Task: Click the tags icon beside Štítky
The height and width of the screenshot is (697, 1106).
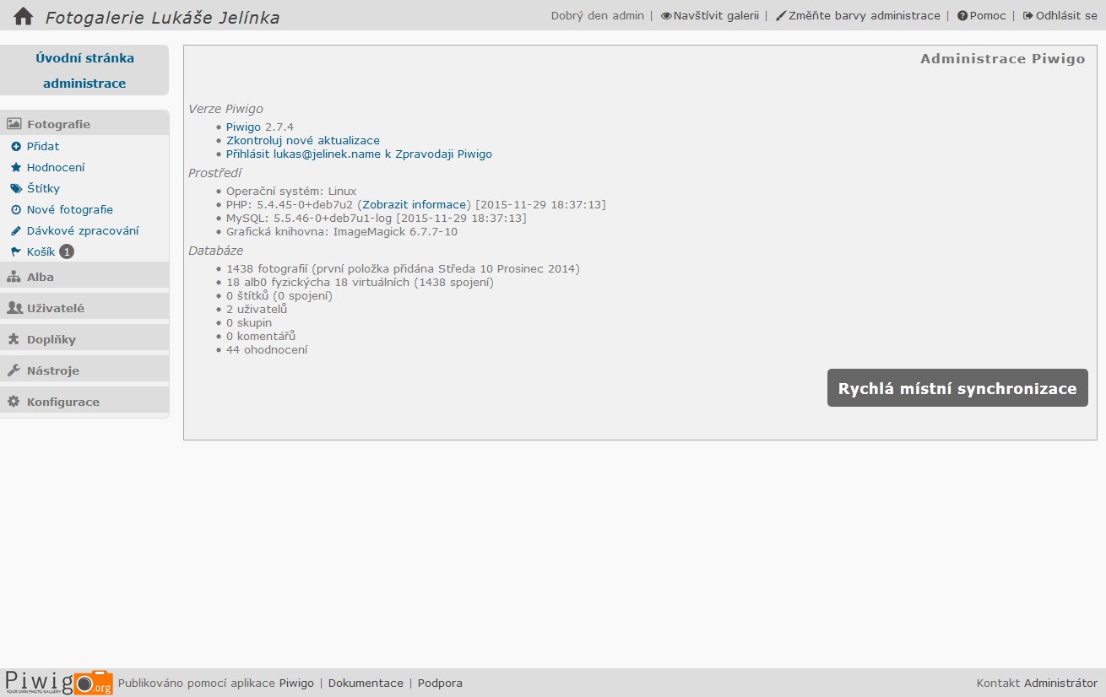Action: click(x=15, y=188)
